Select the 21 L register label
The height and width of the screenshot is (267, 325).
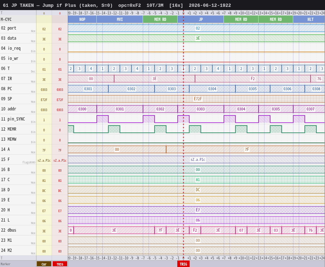click(x=5, y=220)
